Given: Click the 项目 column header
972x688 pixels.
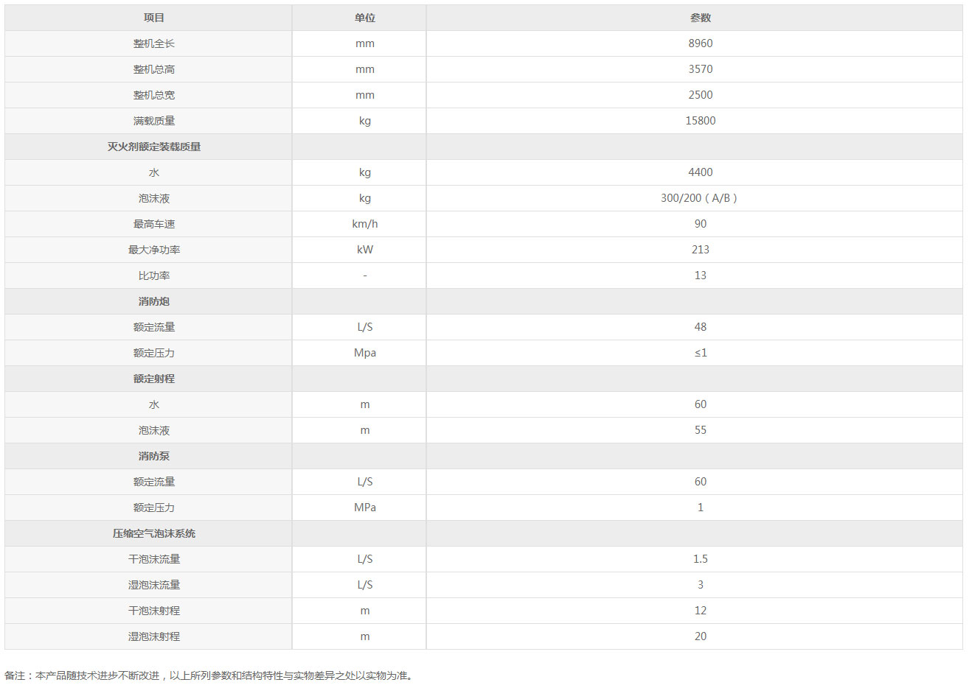Looking at the screenshot, I should pos(154,18).
